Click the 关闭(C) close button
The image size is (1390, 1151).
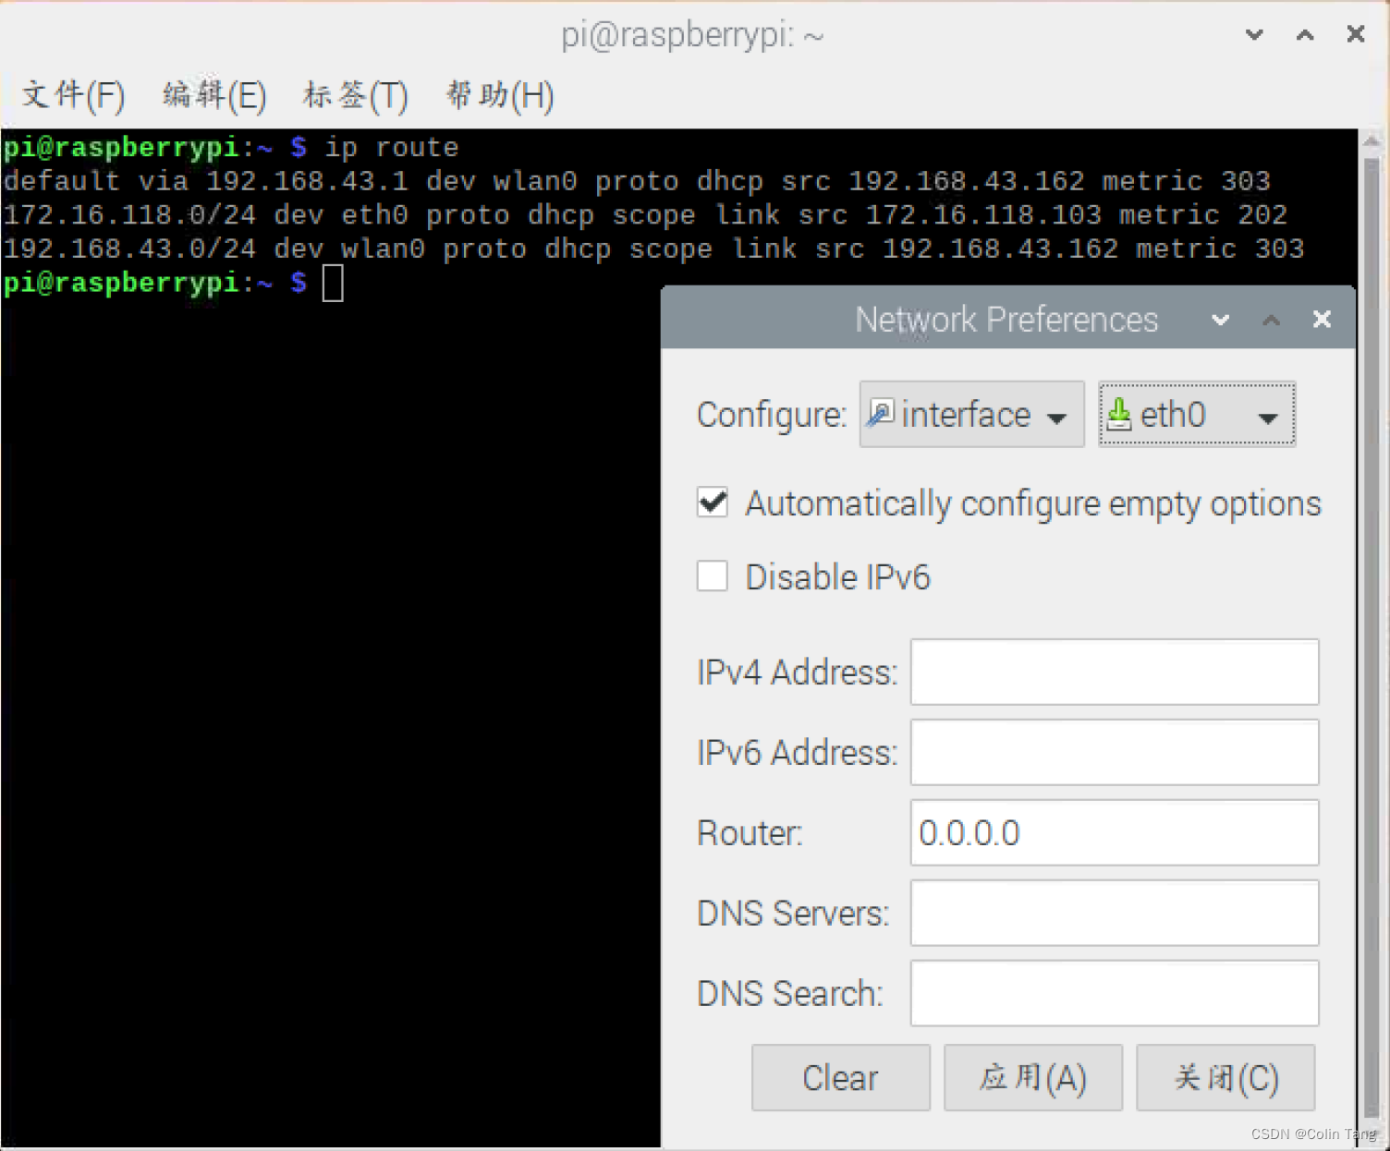point(1225,1077)
